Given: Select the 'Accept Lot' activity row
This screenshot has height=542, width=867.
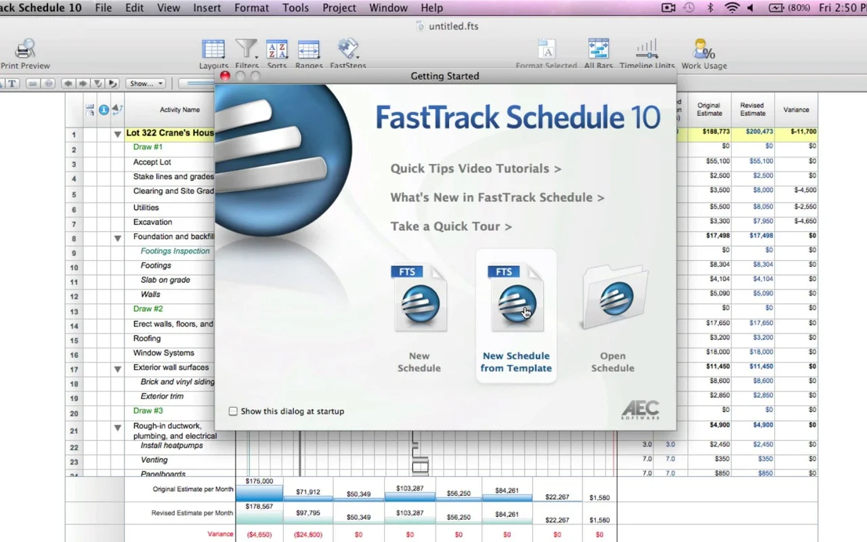Looking at the screenshot, I should coord(152,163).
